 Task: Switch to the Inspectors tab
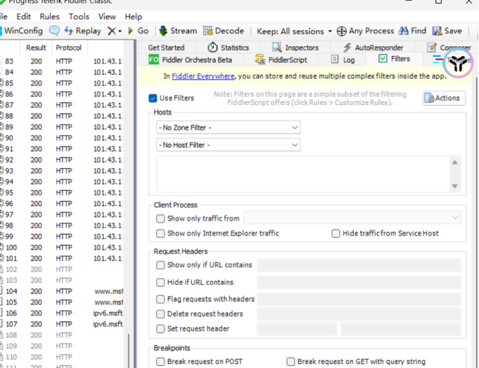tap(295, 48)
